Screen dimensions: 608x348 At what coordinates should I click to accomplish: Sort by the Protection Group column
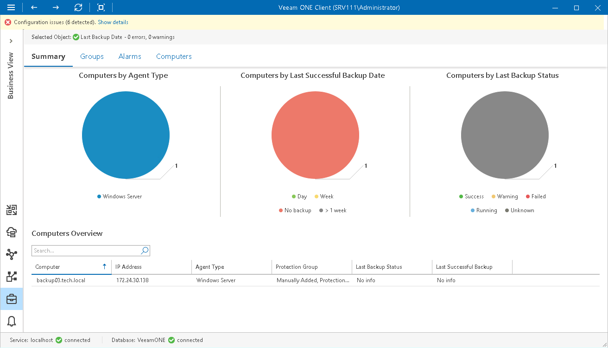click(312, 267)
